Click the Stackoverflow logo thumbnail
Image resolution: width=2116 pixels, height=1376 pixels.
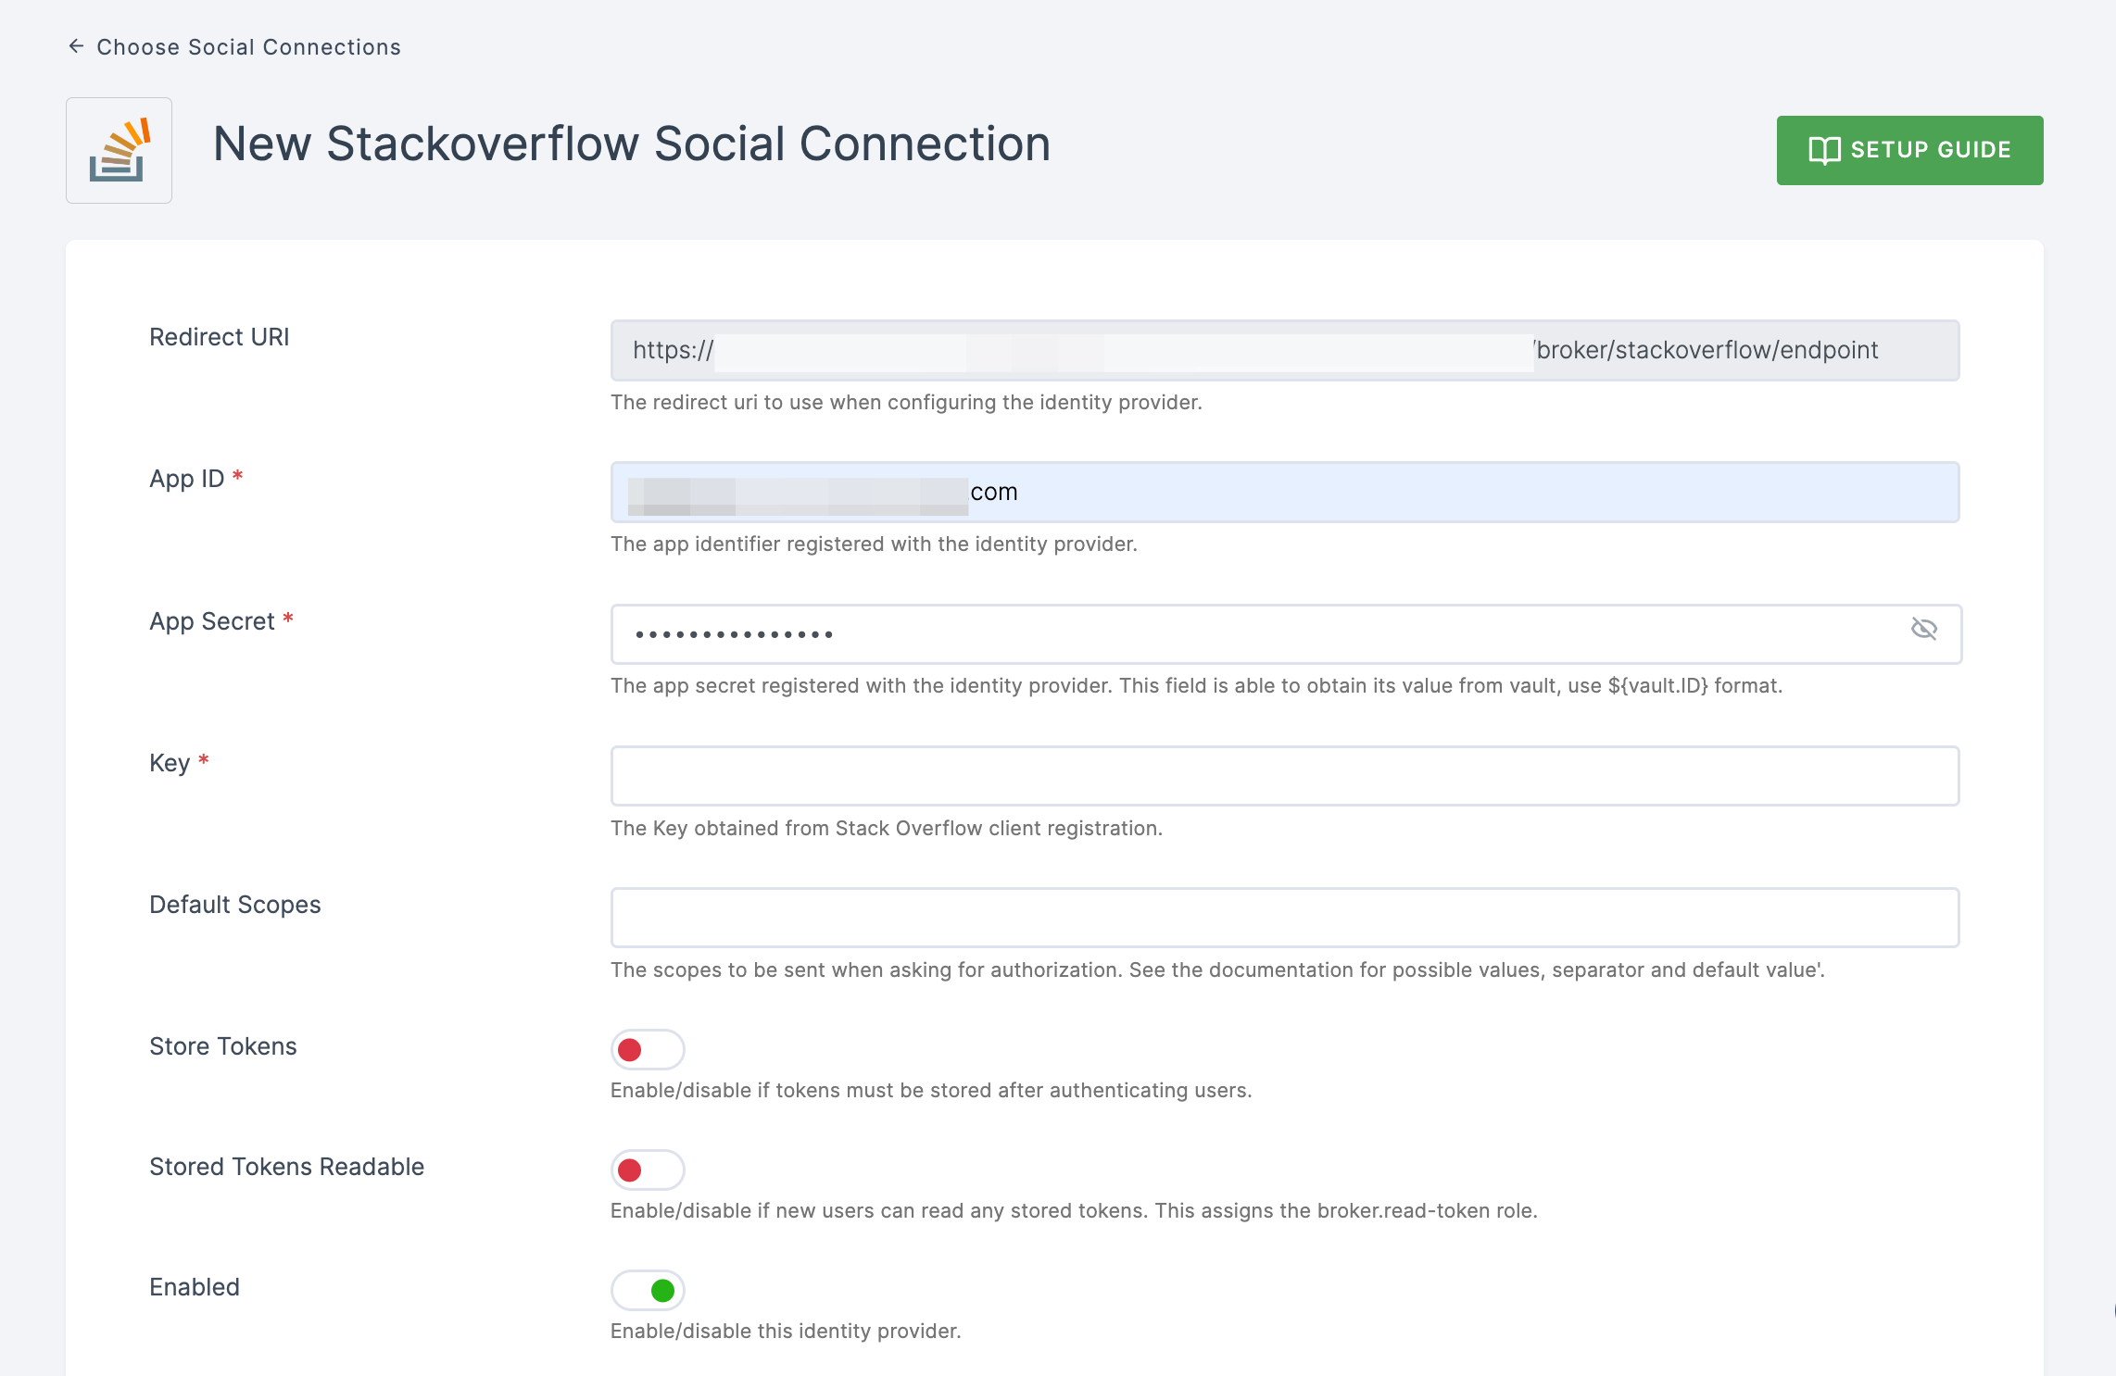(x=119, y=150)
